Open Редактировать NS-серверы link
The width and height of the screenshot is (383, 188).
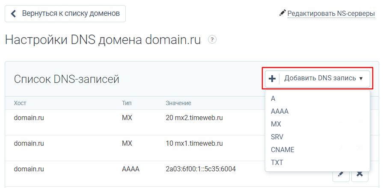[x=331, y=13]
